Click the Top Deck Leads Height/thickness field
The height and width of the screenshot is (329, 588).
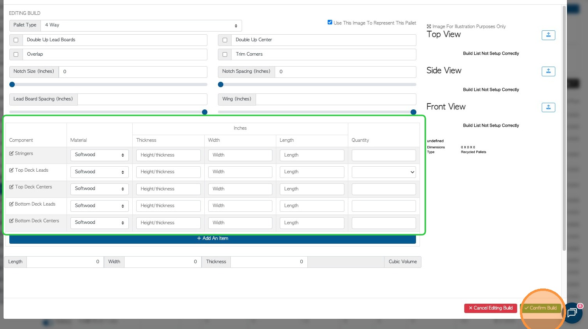point(169,172)
